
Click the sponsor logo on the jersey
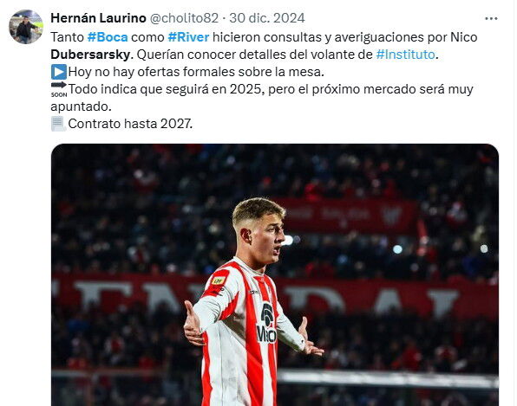click(266, 323)
